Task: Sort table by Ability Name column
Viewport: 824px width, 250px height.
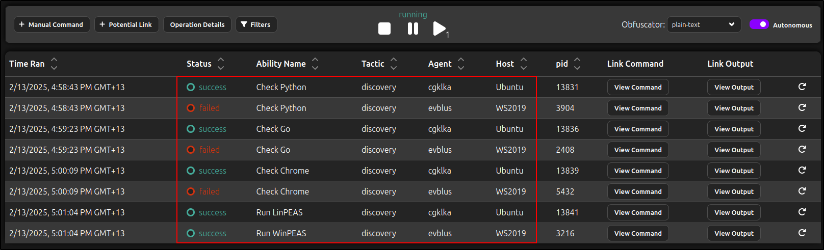Action: point(315,64)
